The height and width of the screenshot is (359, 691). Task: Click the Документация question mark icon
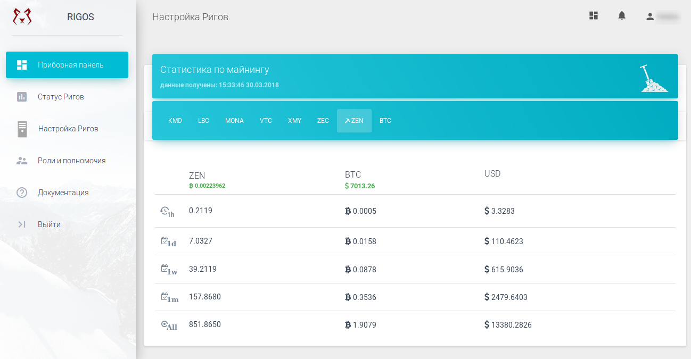tap(22, 193)
